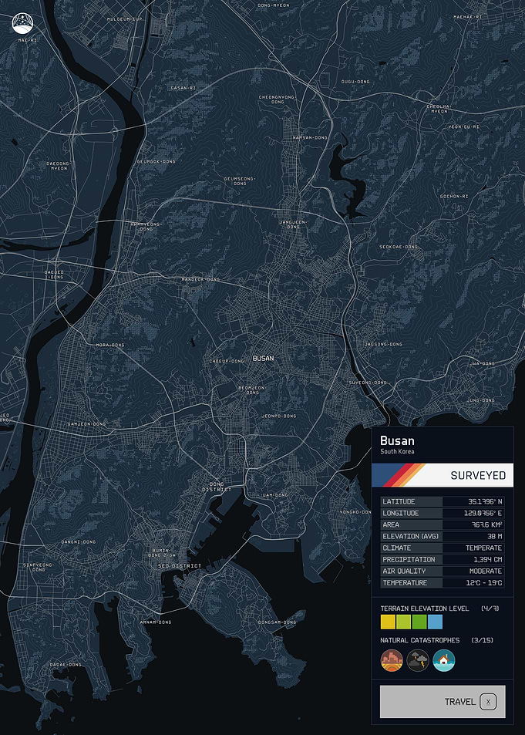Select the flood catastrophe icon
This screenshot has height=735, width=525.
click(444, 660)
